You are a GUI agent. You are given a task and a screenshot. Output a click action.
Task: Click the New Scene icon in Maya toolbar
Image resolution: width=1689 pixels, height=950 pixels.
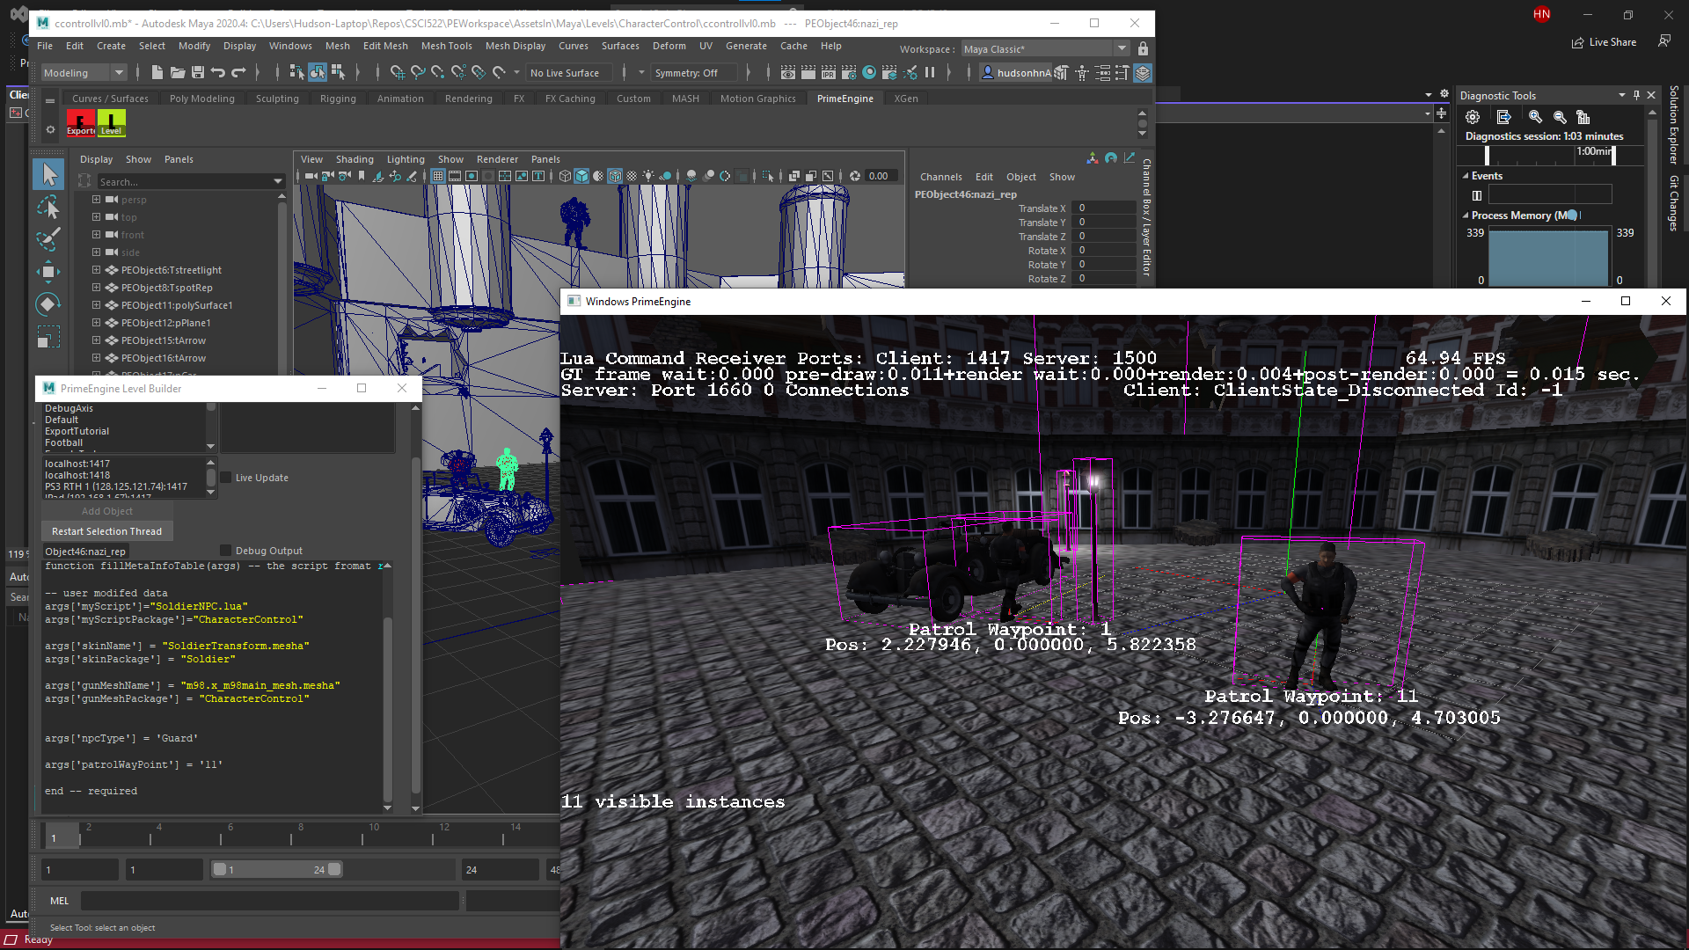coord(157,73)
